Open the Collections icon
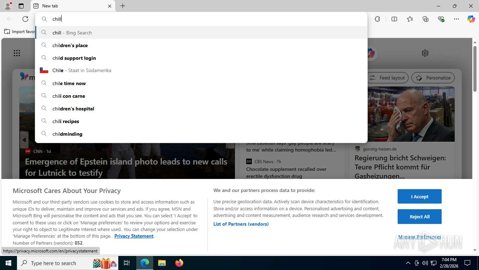This screenshot has height=270, width=479. coord(425,19)
